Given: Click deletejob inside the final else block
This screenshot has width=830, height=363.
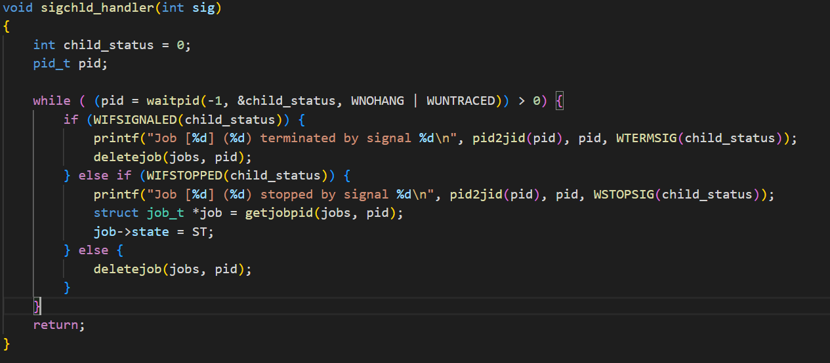Looking at the screenshot, I should 128,269.
